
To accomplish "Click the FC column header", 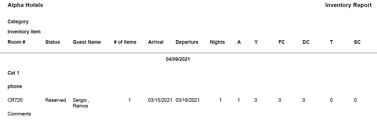I will 282,42.
